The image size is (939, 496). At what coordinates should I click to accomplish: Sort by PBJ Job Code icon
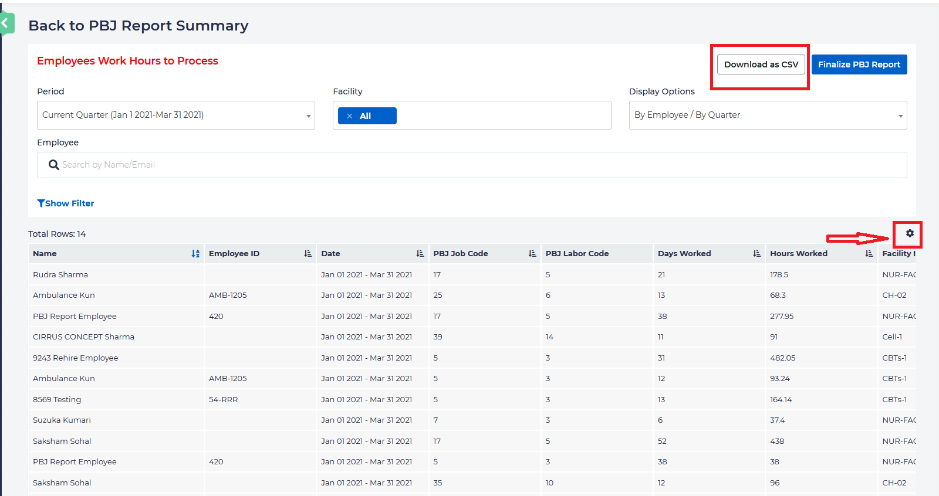point(532,254)
